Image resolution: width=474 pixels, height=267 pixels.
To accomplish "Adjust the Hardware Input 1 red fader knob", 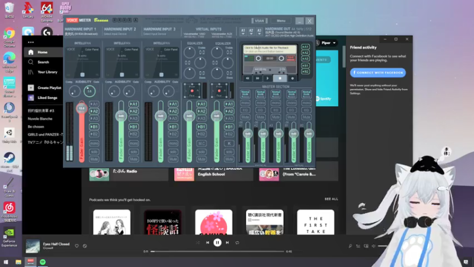I will click(x=82, y=108).
